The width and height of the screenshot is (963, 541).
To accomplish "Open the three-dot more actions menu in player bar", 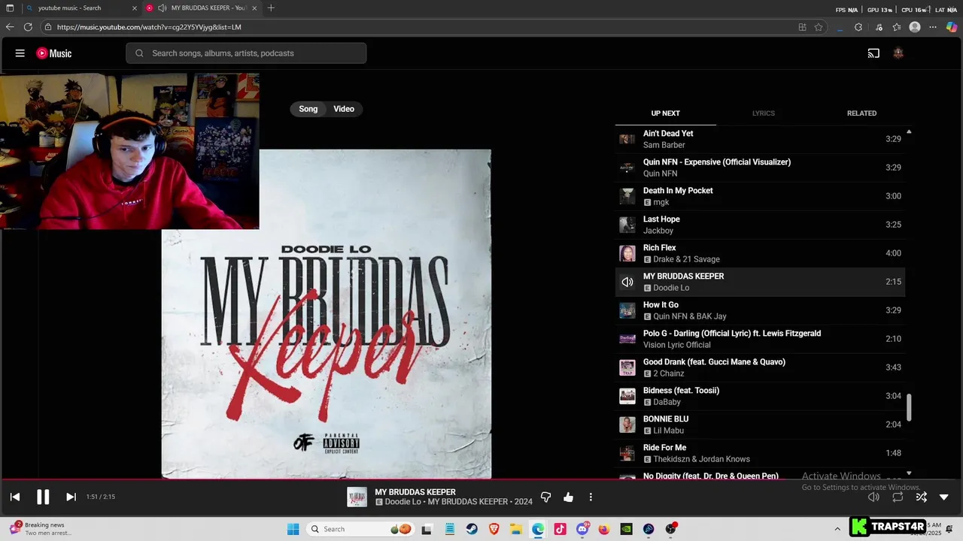I will pyautogui.click(x=591, y=497).
